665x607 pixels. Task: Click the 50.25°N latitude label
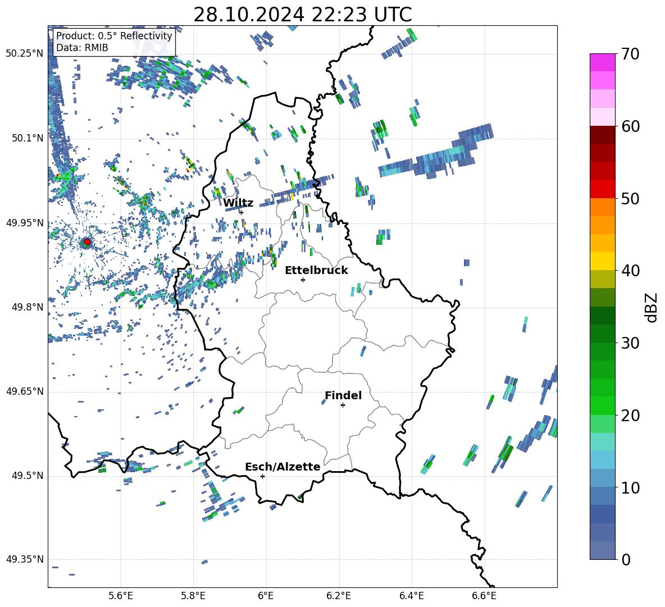pos(25,54)
